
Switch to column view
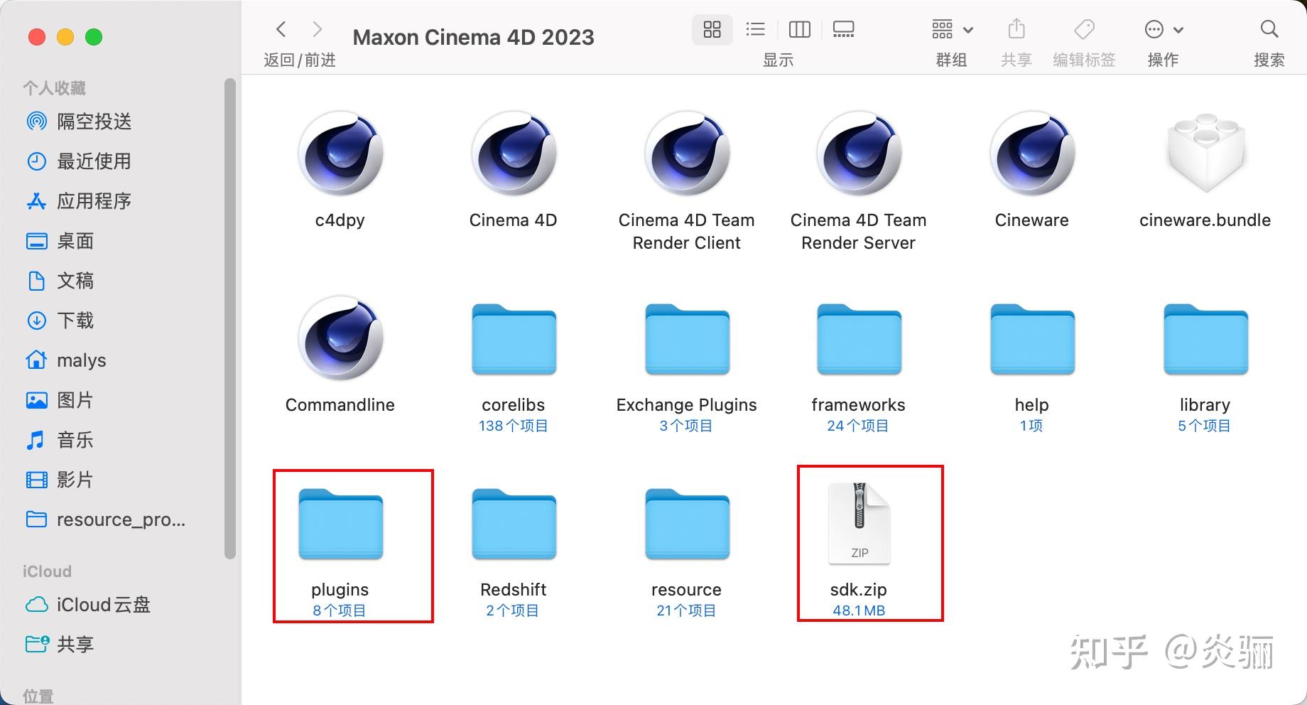click(799, 29)
